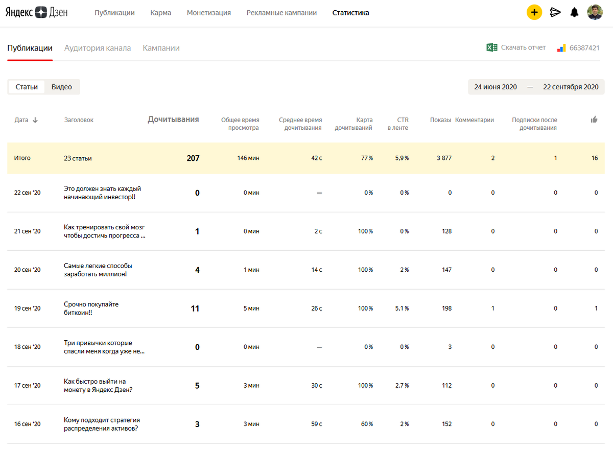The height and width of the screenshot is (450, 613).
Task: Switch to the Статьи toggle
Action: pyautogui.click(x=27, y=87)
